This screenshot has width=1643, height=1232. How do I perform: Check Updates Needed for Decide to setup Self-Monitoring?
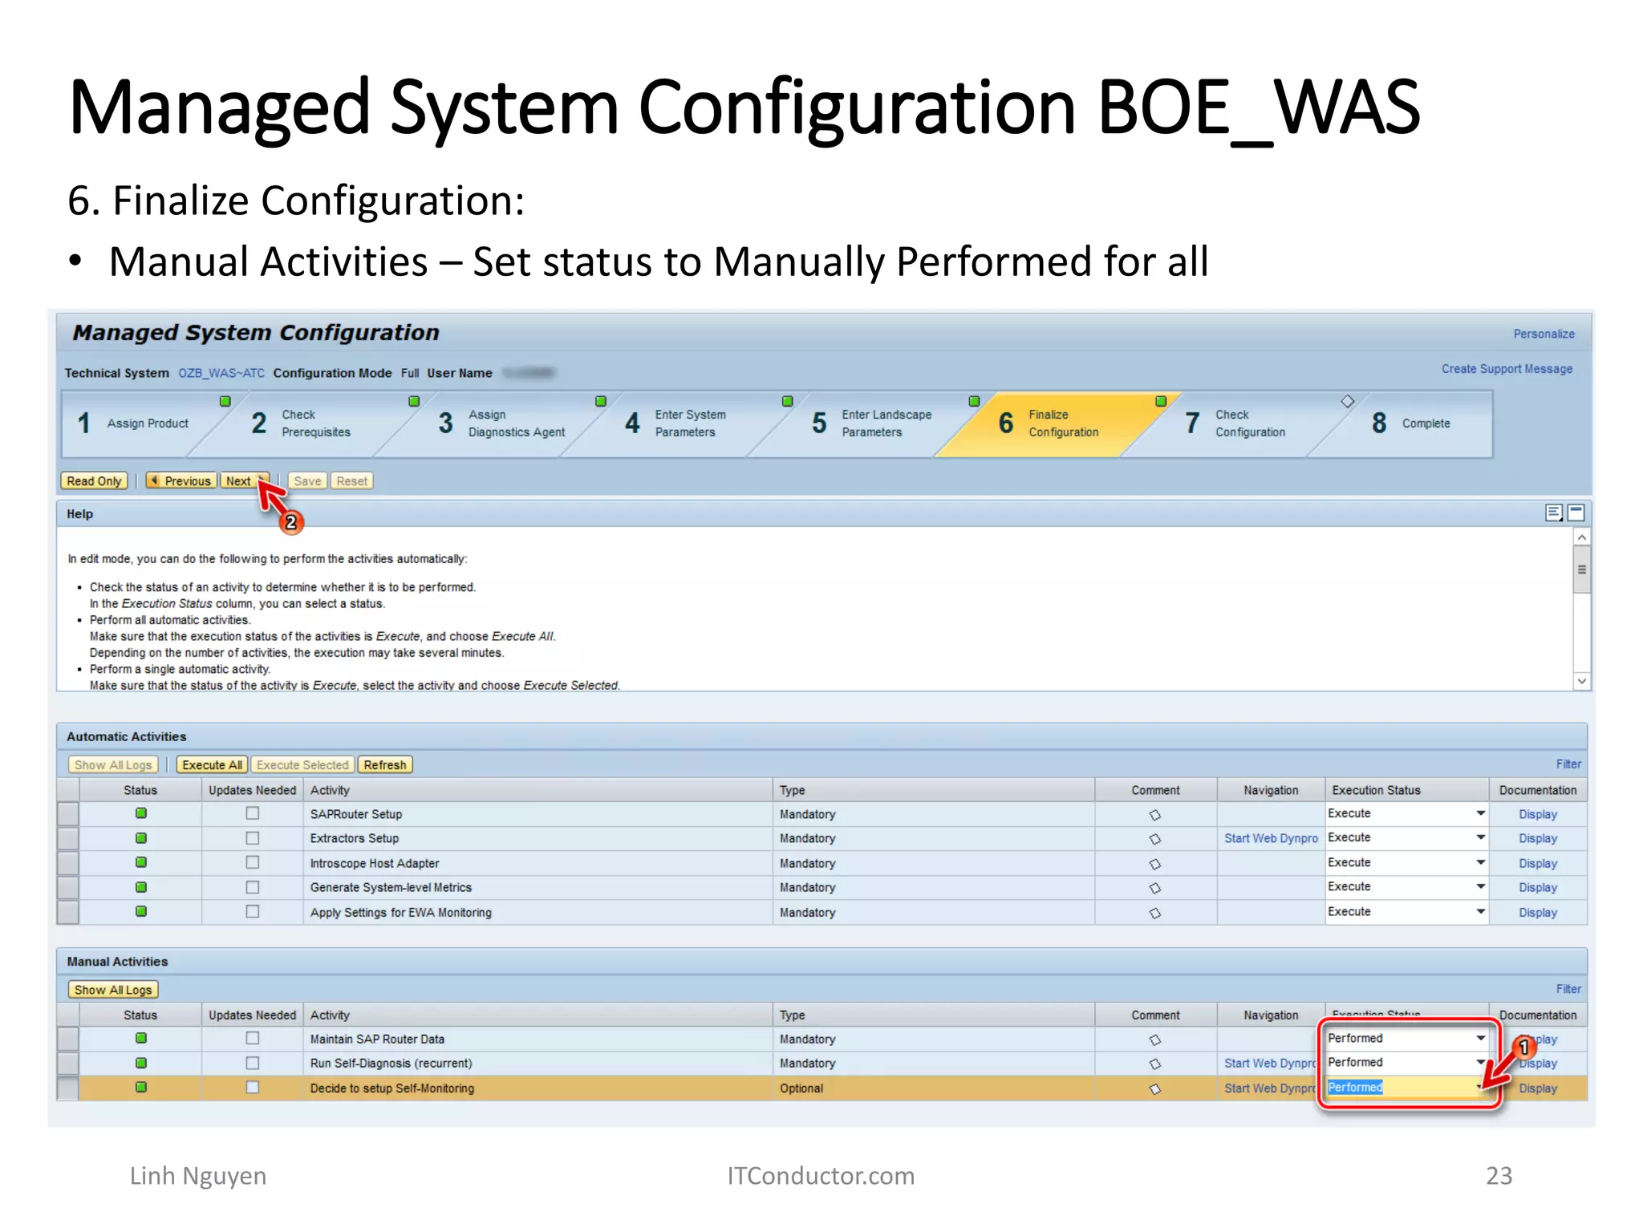[253, 1088]
